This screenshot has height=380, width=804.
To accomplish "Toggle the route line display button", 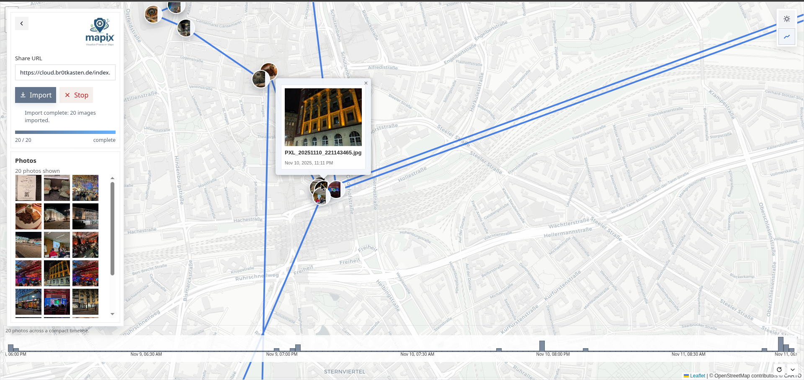I will tap(787, 36).
